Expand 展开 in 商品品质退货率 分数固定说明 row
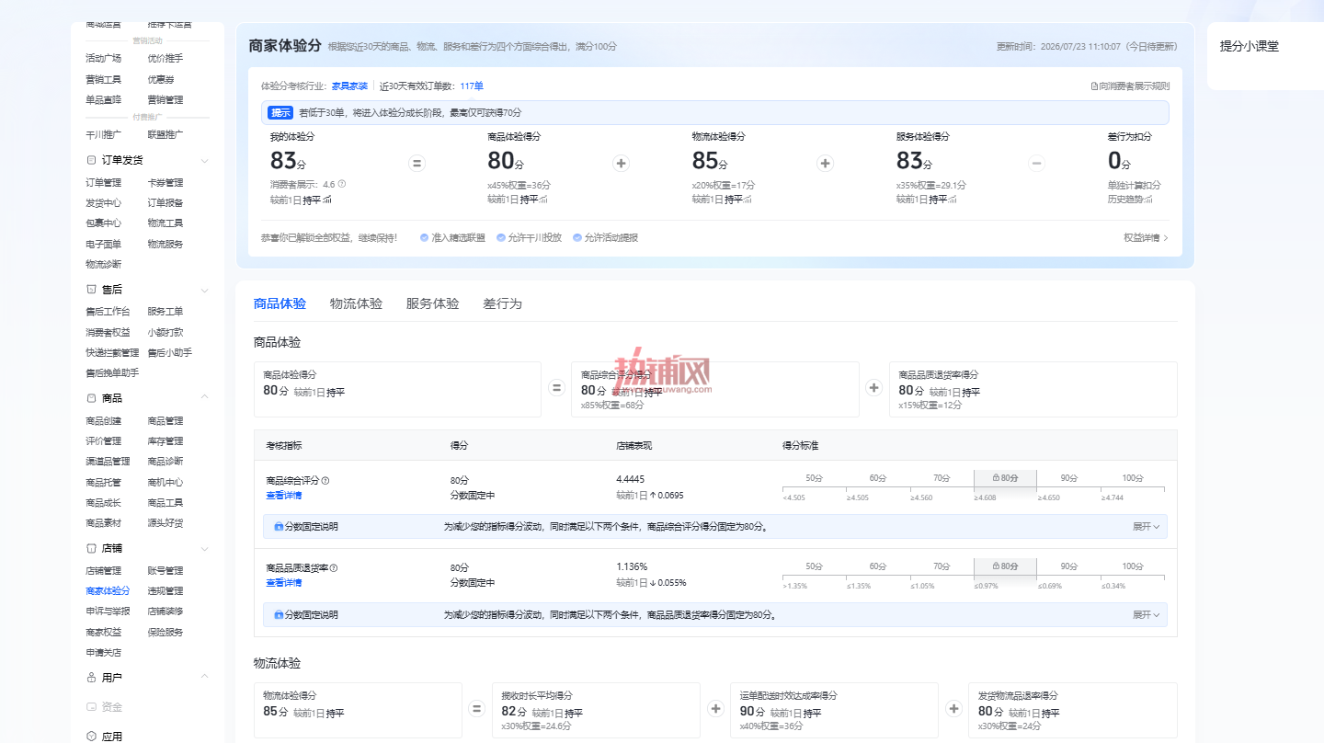The height and width of the screenshot is (743, 1324). click(1146, 614)
